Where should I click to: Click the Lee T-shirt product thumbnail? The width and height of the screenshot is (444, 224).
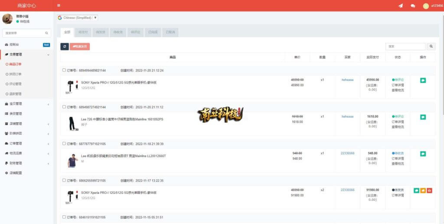(72, 161)
